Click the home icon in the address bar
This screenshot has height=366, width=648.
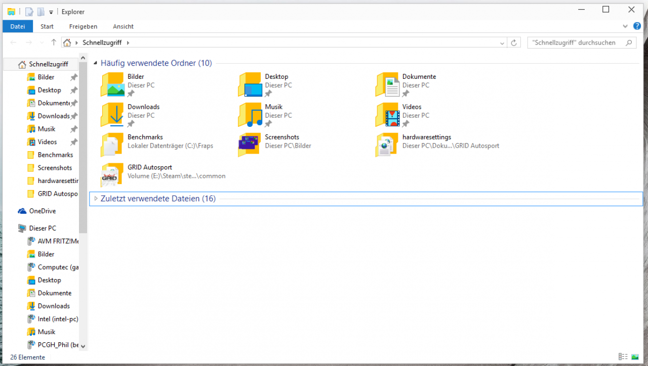pyautogui.click(x=67, y=43)
